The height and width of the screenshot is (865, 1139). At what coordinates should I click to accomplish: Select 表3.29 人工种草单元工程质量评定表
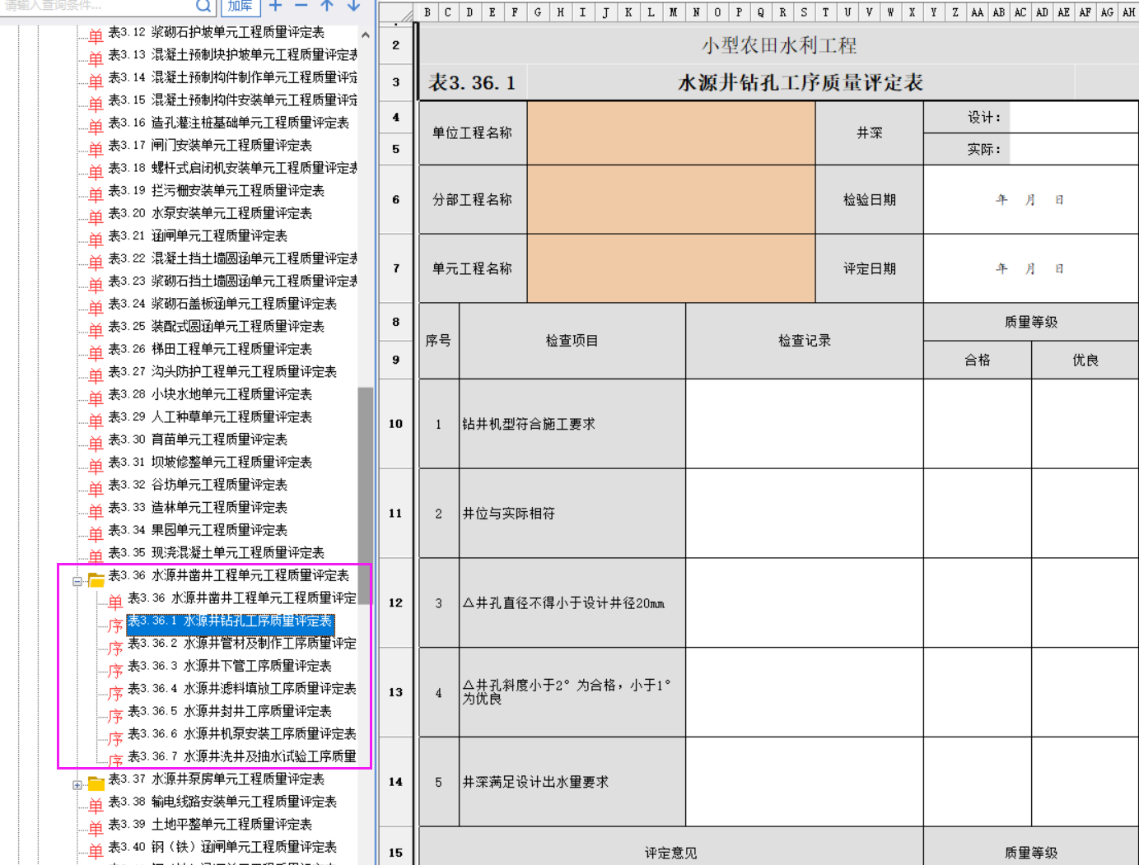(210, 416)
